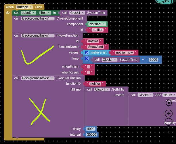Viewport: 176px width, 144px height.
Task: Edit the 3000 number field
Action: 153,60
